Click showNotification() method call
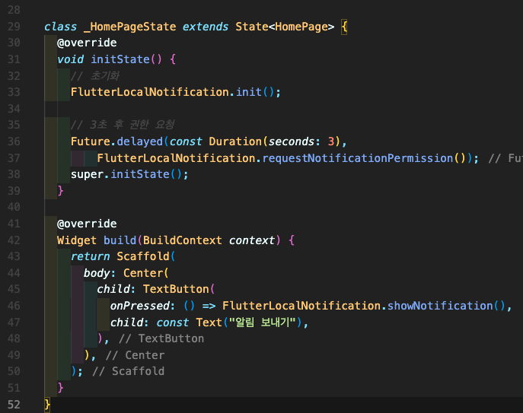The image size is (523, 413). (x=447, y=306)
